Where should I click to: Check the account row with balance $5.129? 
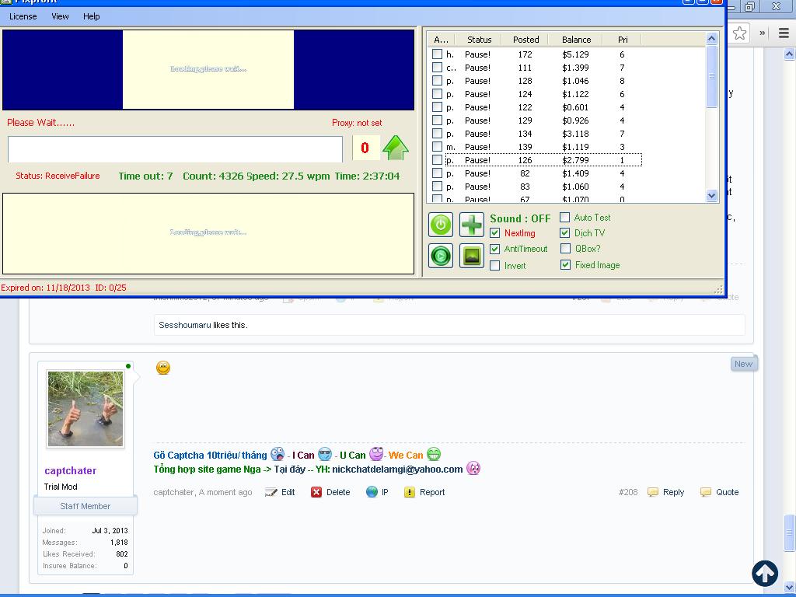[437, 54]
